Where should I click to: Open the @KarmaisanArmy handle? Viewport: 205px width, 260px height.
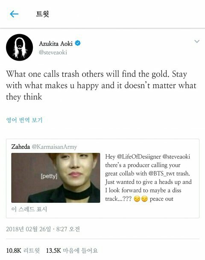[54, 147]
